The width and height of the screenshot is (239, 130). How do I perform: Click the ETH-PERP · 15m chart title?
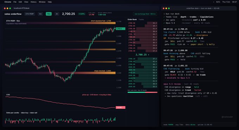click(13, 21)
